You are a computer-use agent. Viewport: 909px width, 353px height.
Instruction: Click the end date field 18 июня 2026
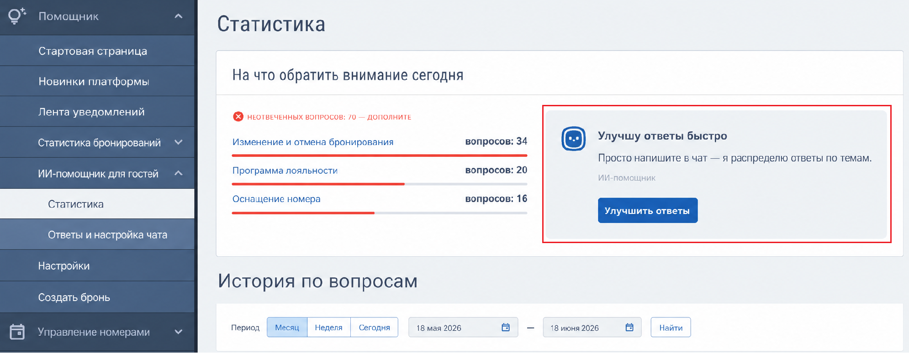click(592, 327)
